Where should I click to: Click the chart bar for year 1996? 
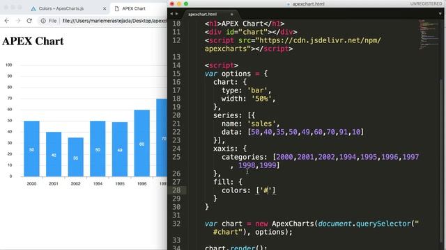(x=142, y=143)
